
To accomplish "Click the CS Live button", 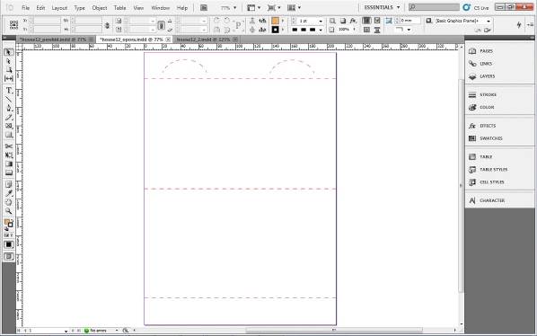I will (x=477, y=7).
